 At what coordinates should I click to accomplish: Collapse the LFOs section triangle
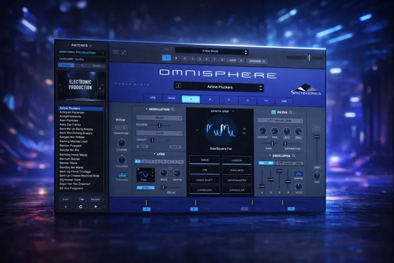pyautogui.click(x=154, y=154)
